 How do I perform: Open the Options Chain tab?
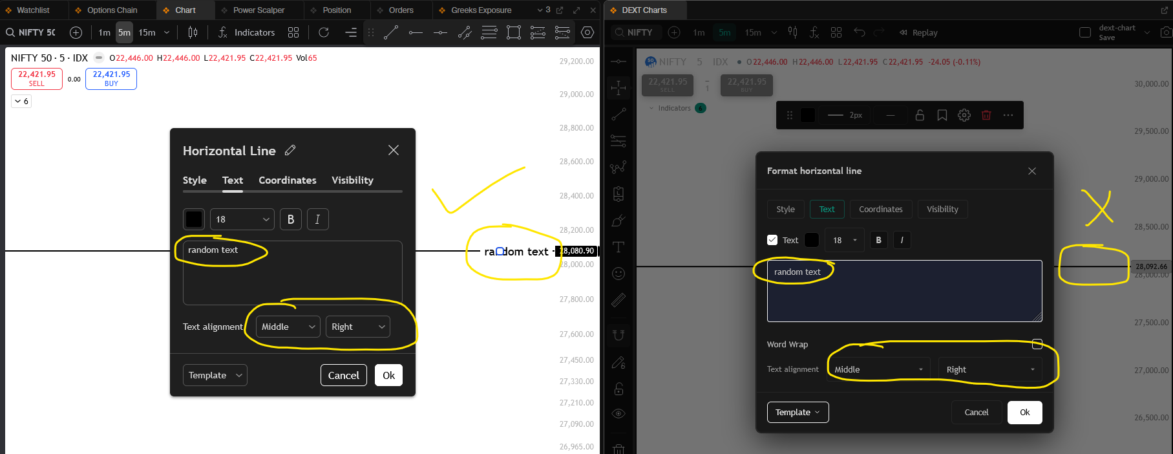pos(112,10)
